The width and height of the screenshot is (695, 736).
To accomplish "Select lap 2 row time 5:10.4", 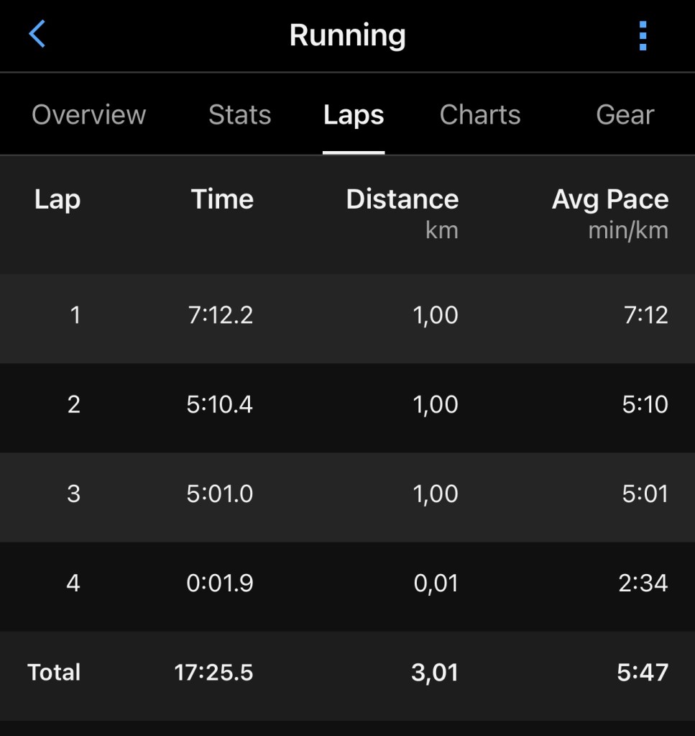I will [x=220, y=404].
